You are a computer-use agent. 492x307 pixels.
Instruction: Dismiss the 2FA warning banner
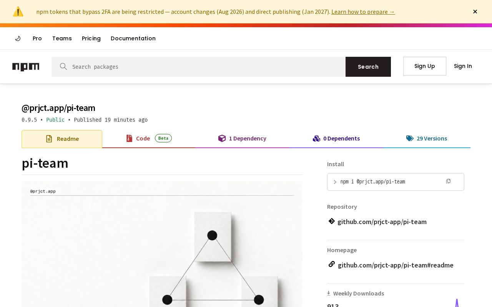475,12
